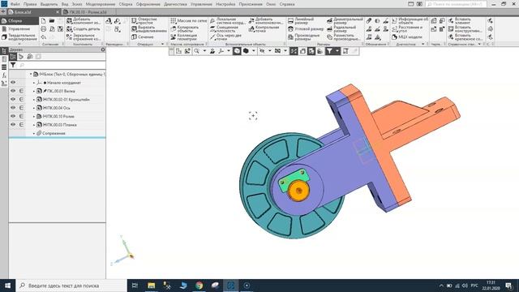Open the Сборка menu
Viewport: 519px width, 292px height.
[x=126, y=4]
